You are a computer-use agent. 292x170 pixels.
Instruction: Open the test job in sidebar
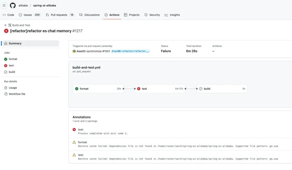(11, 65)
